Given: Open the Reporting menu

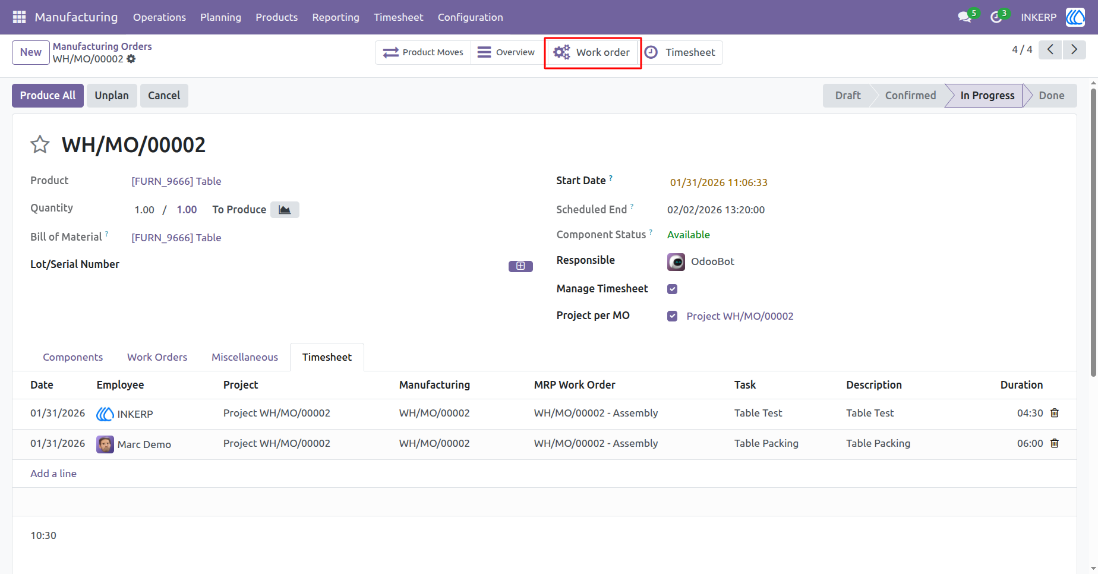Looking at the screenshot, I should [x=336, y=17].
